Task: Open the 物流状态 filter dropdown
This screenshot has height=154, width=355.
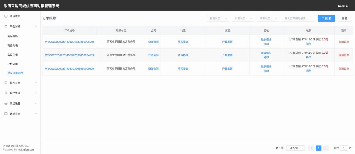Action: coord(218,18)
